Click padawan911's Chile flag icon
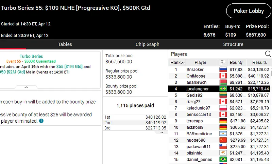Image resolution: width=272 pixels, height=164 pixels. pos(223,147)
